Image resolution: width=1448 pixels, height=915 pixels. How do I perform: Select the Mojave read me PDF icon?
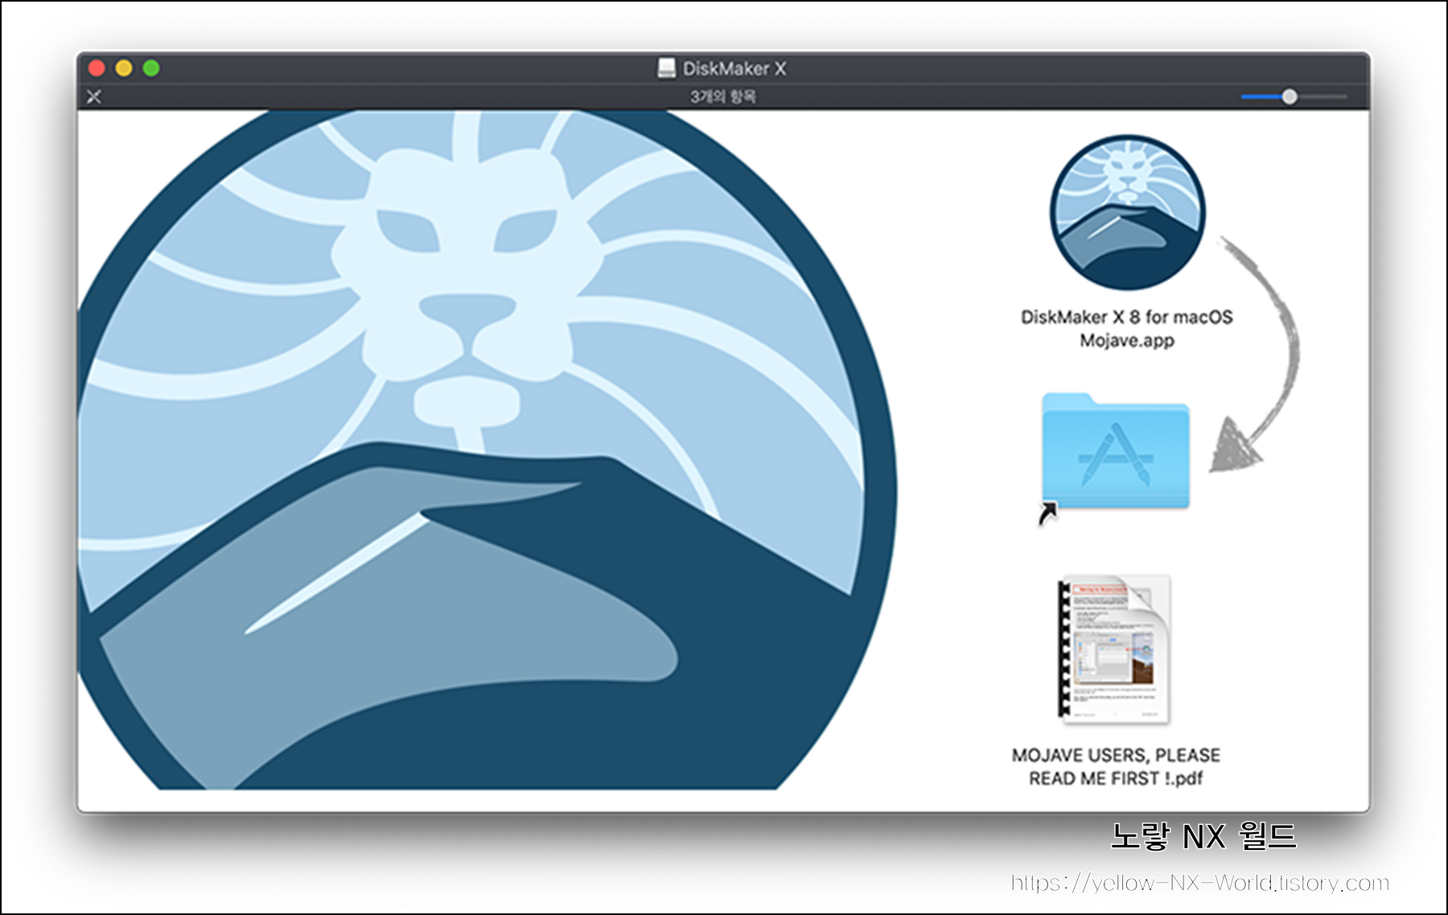coord(1115,650)
